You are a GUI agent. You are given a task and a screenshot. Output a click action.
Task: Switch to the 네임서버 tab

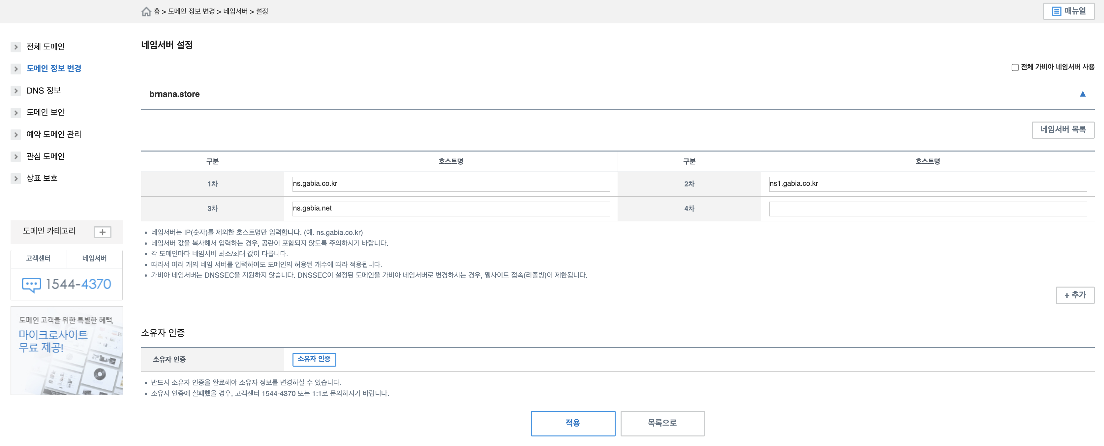click(x=94, y=259)
